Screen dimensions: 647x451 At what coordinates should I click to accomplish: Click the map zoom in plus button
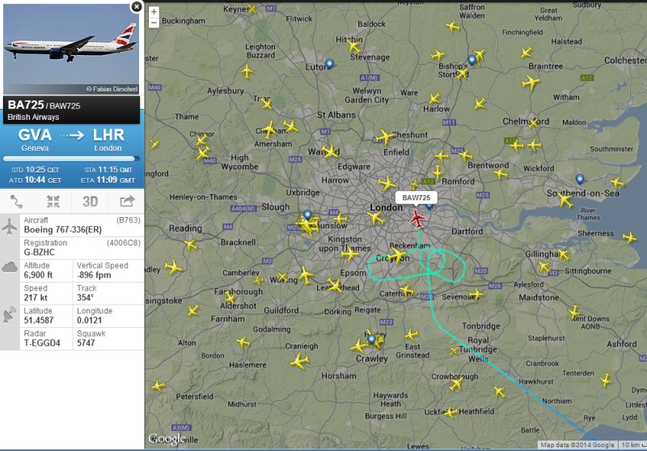click(x=154, y=11)
